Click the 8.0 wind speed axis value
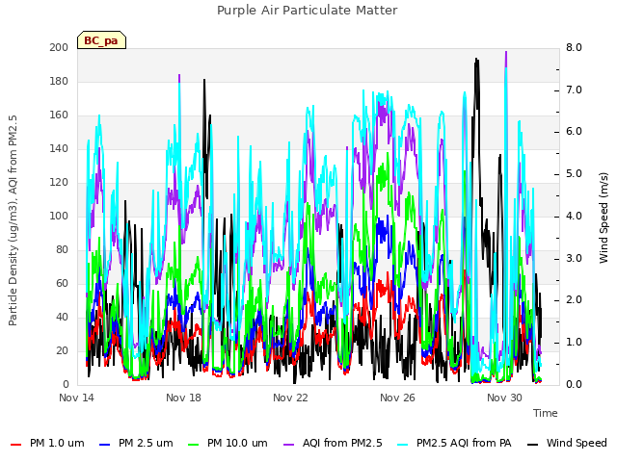This screenshot has height=462, width=617. click(x=575, y=47)
